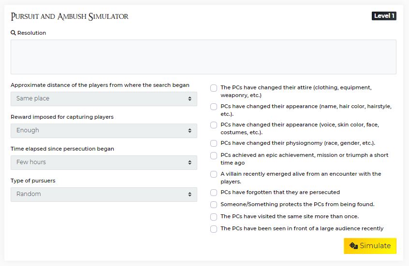Image resolution: width=409 pixels, height=266 pixels.
Task: Enable 'seen in front of a large audience'
Action: coord(214,229)
